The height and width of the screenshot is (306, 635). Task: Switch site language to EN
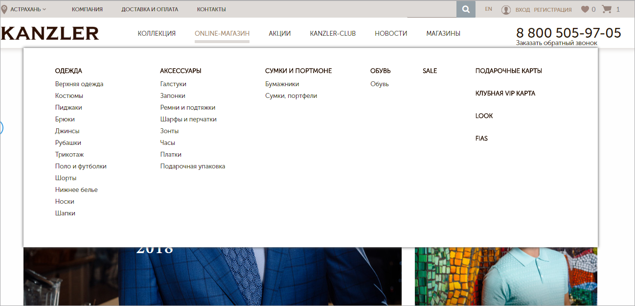point(488,9)
